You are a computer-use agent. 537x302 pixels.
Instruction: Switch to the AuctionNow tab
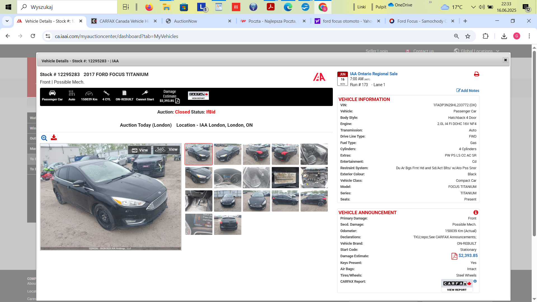pos(198,21)
